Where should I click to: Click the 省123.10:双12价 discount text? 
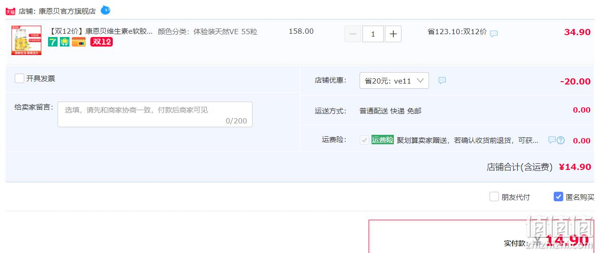point(457,32)
